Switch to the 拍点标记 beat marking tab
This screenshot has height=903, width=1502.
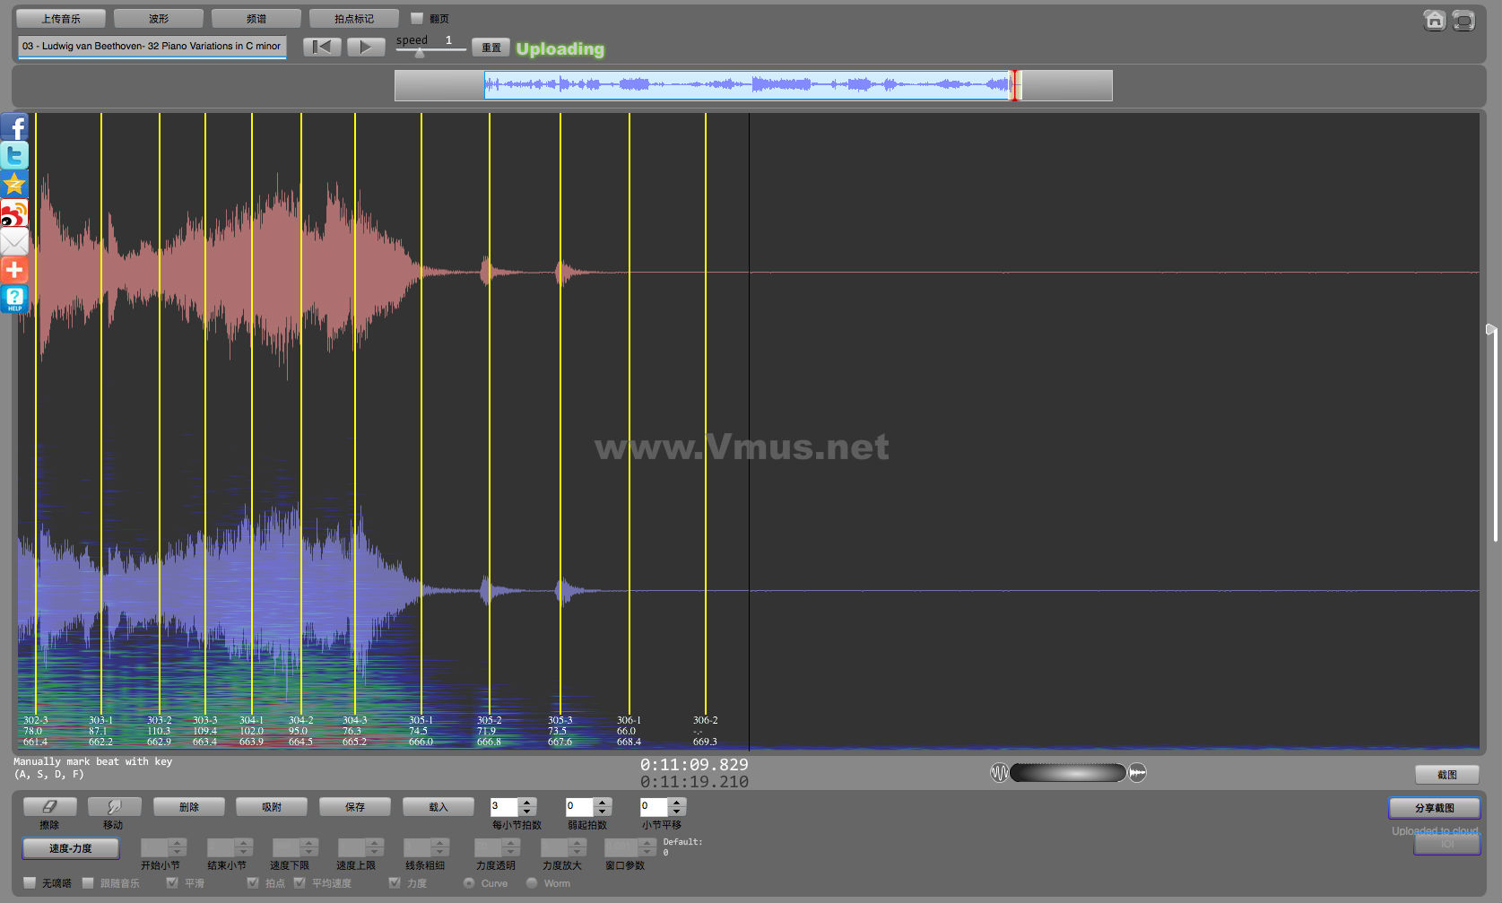(354, 18)
